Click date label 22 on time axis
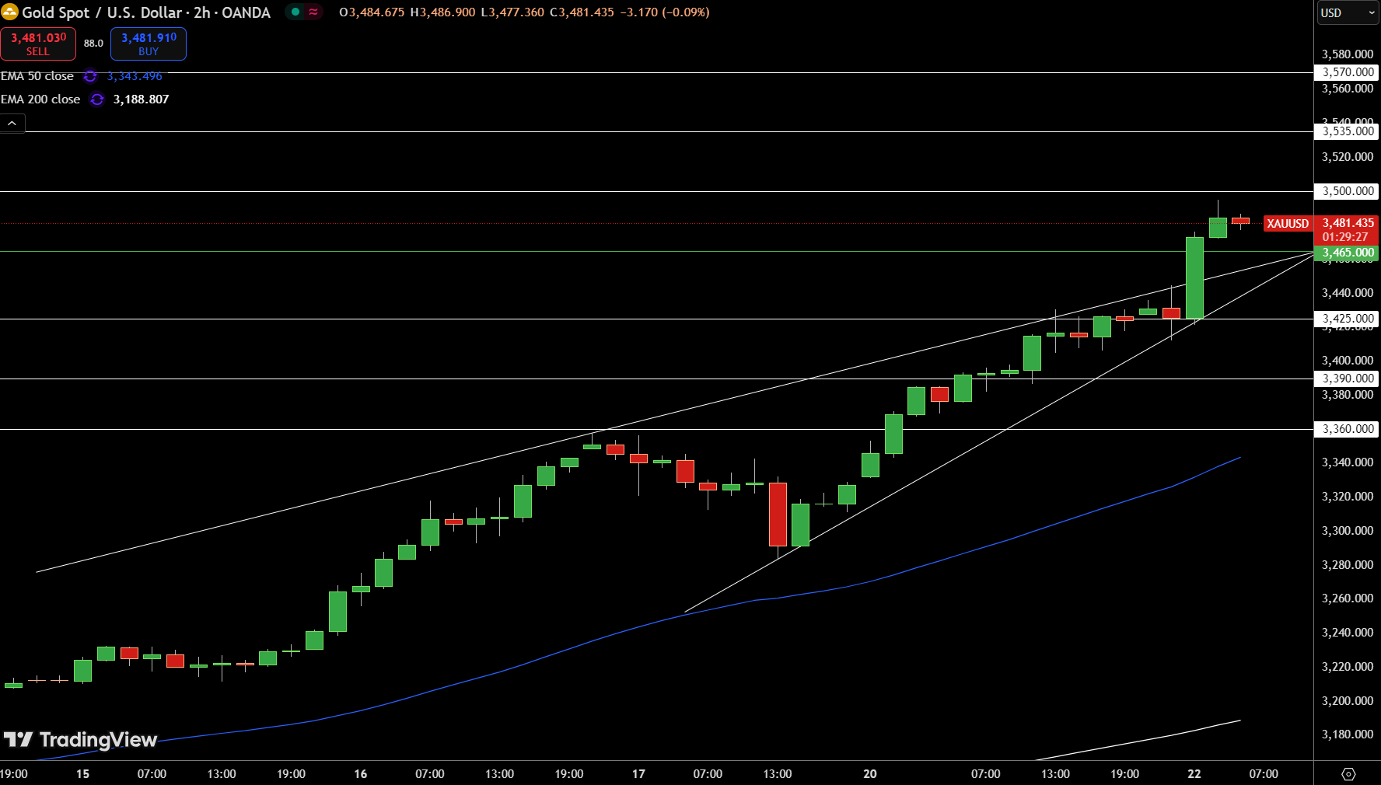Screen dimensions: 1381x785 click(x=1194, y=774)
